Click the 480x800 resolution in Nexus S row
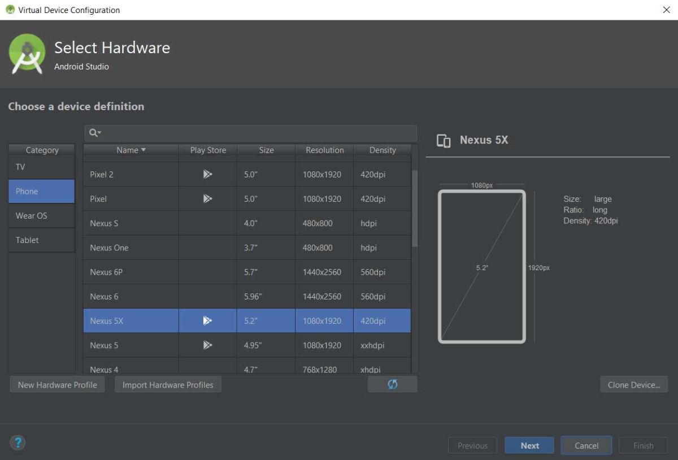 [317, 223]
